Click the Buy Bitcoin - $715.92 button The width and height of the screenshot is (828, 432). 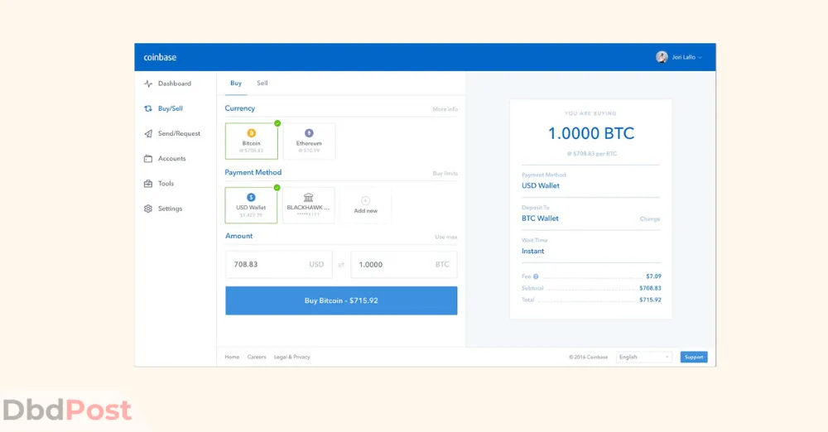click(x=341, y=300)
